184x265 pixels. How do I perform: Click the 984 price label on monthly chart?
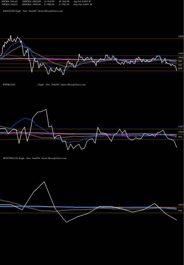tap(180, 211)
